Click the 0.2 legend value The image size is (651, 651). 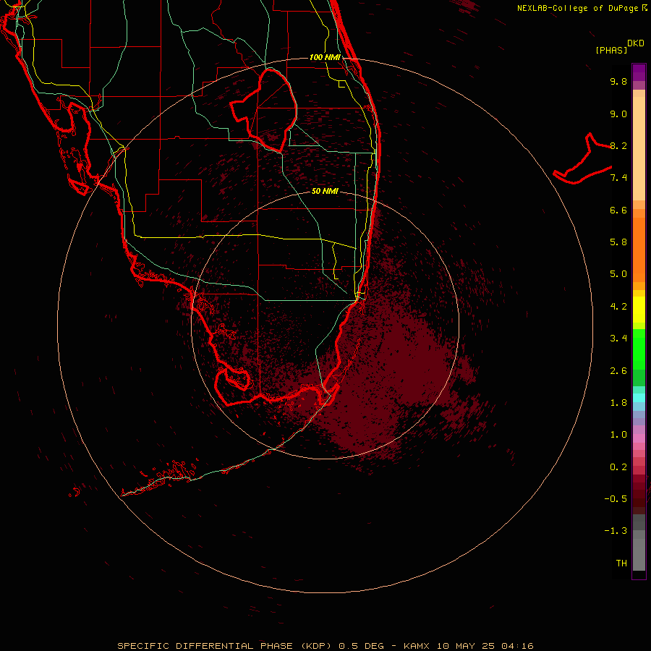point(618,467)
